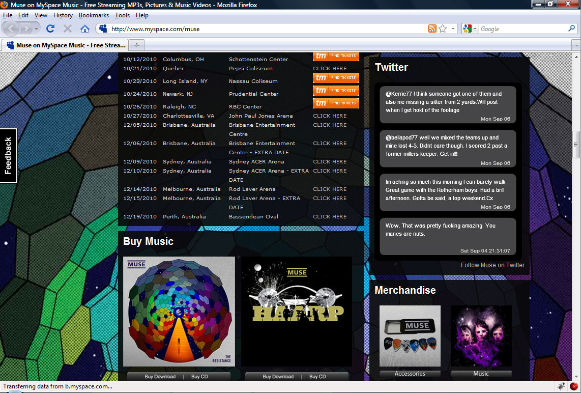
Task: Open the address bar history dropdown
Action: pos(453,29)
